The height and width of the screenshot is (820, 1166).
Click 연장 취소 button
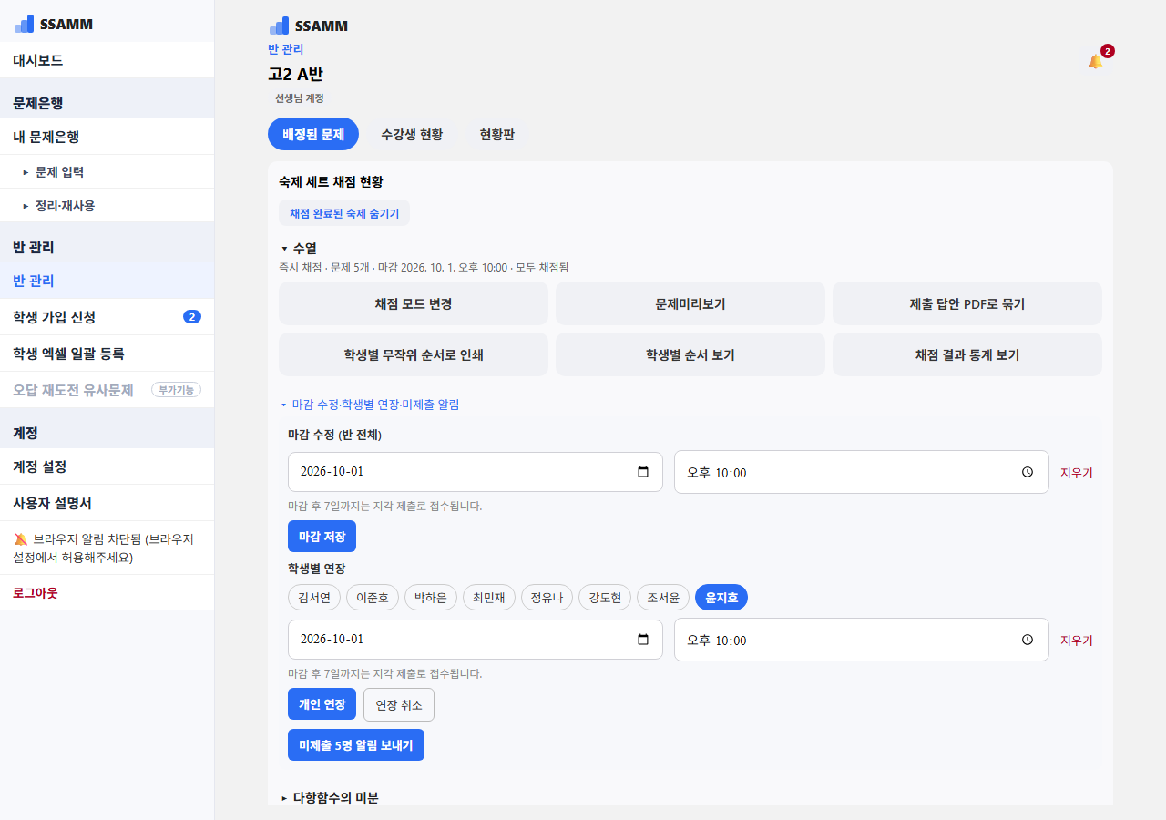click(x=399, y=704)
